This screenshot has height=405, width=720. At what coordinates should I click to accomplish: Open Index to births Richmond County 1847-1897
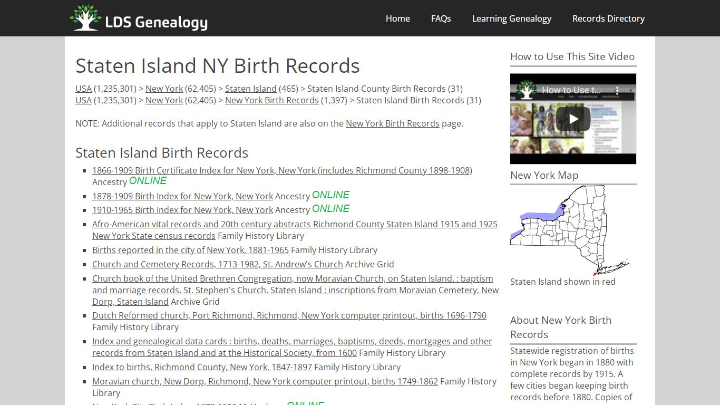(202, 367)
